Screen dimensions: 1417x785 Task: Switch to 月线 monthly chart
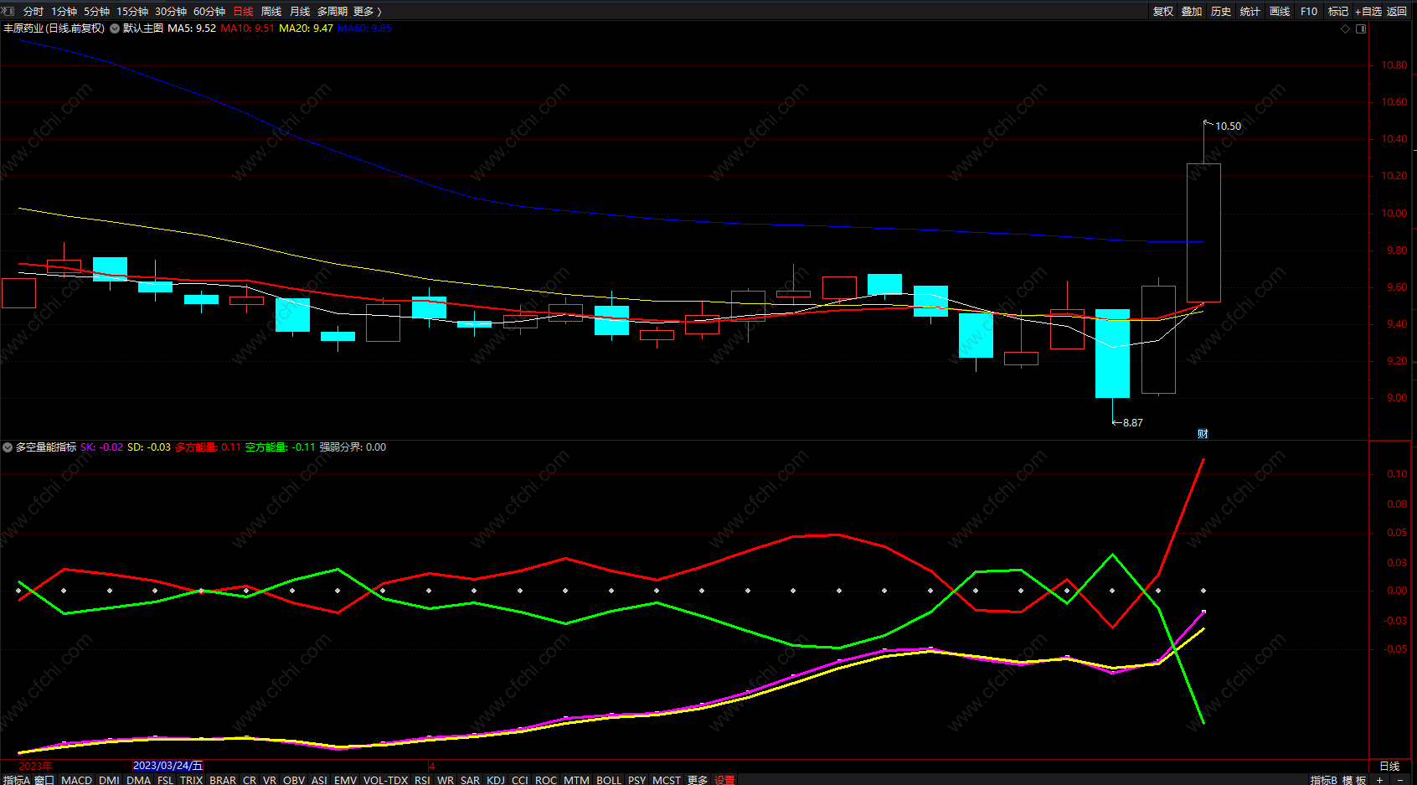300,12
